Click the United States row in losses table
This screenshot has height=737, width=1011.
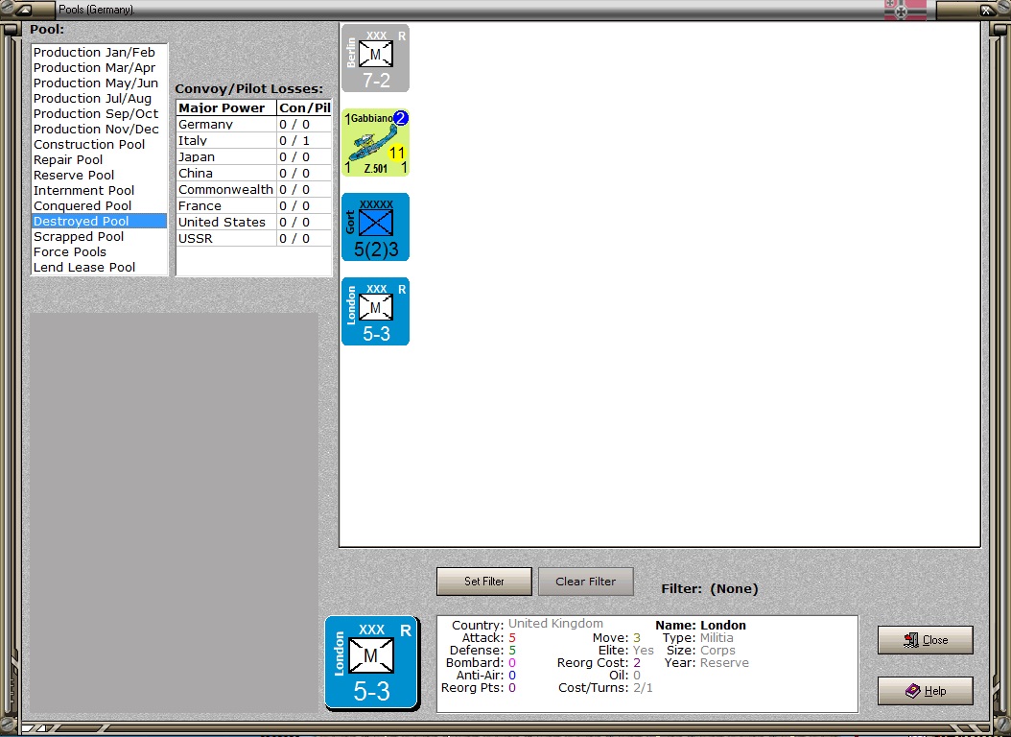254,222
